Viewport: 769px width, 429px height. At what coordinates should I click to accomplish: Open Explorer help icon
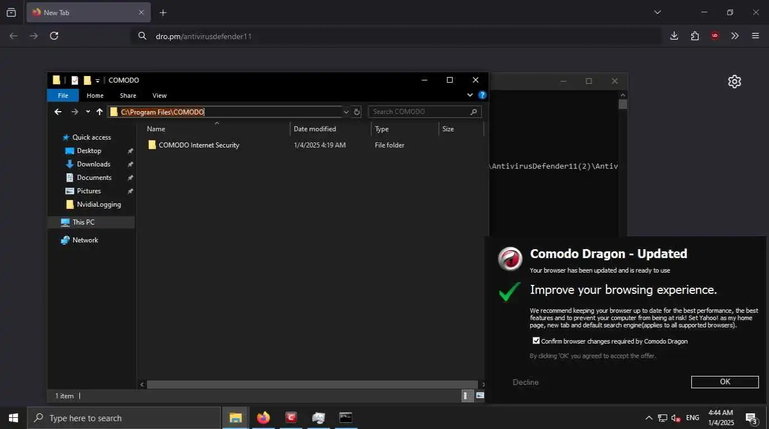(482, 95)
